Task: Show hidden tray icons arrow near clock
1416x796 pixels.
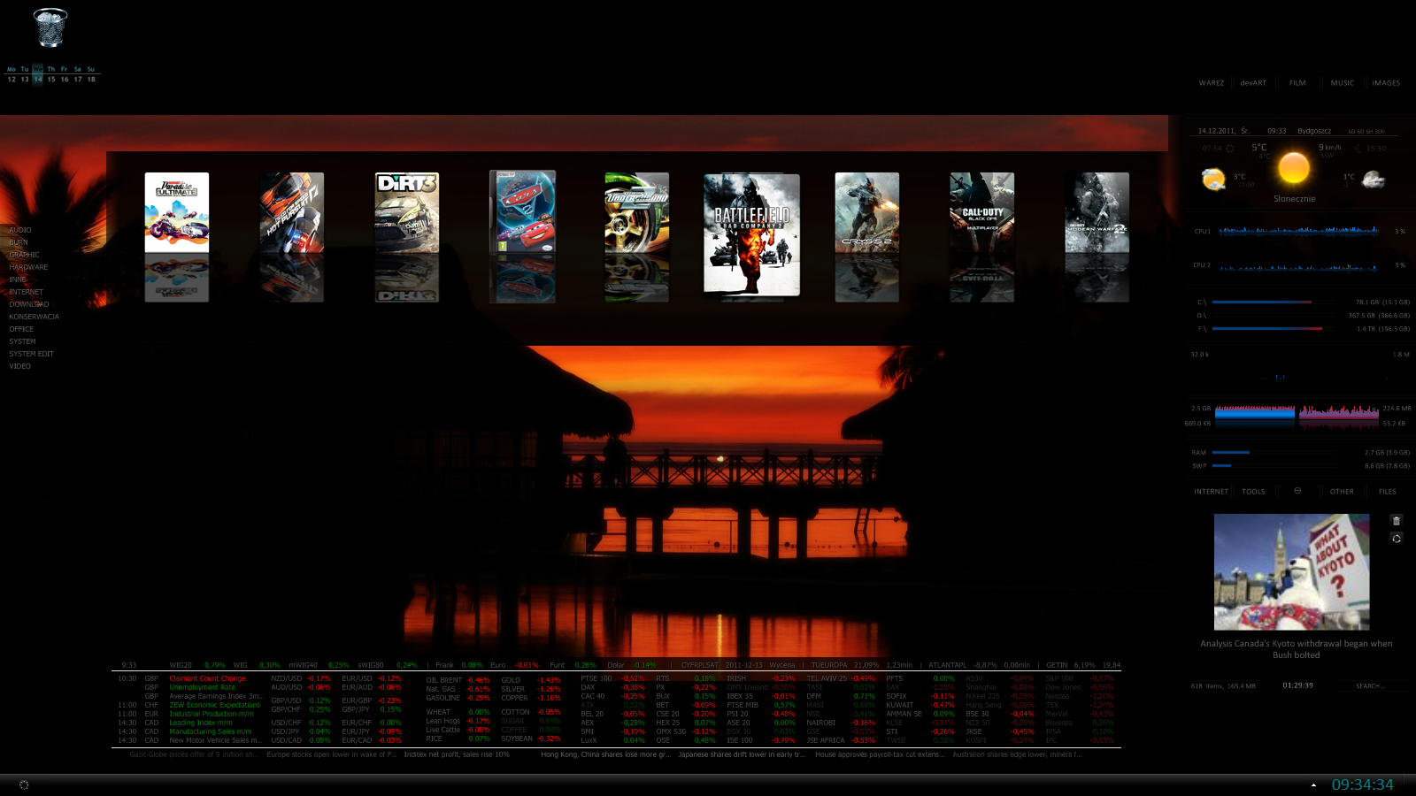Action: (1313, 785)
